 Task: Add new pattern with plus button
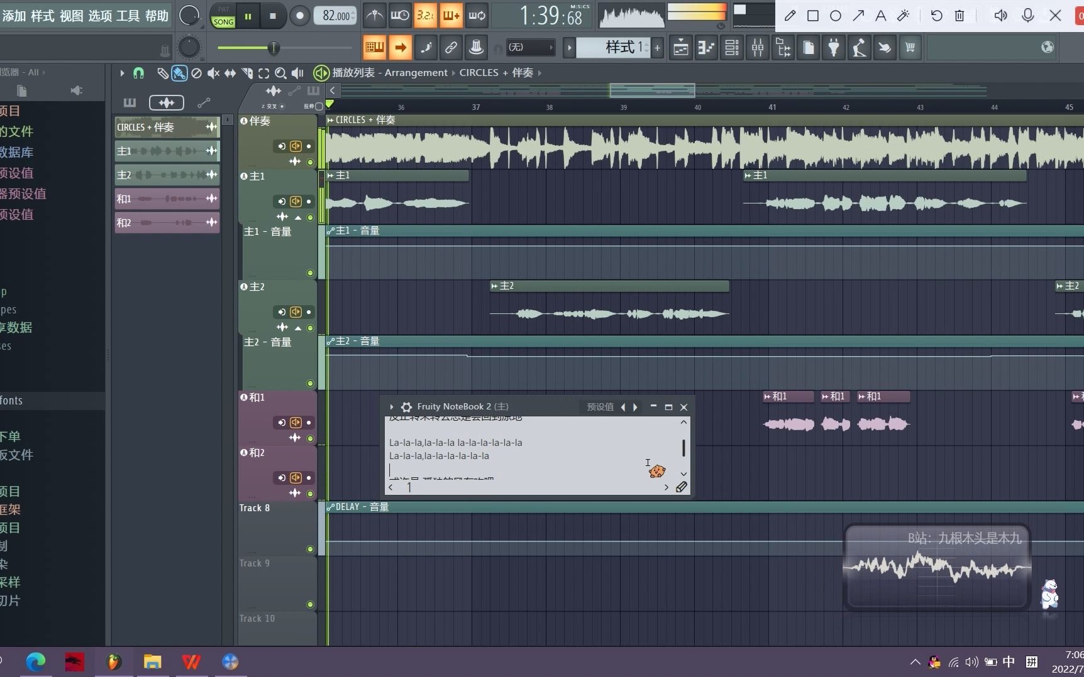click(x=658, y=48)
